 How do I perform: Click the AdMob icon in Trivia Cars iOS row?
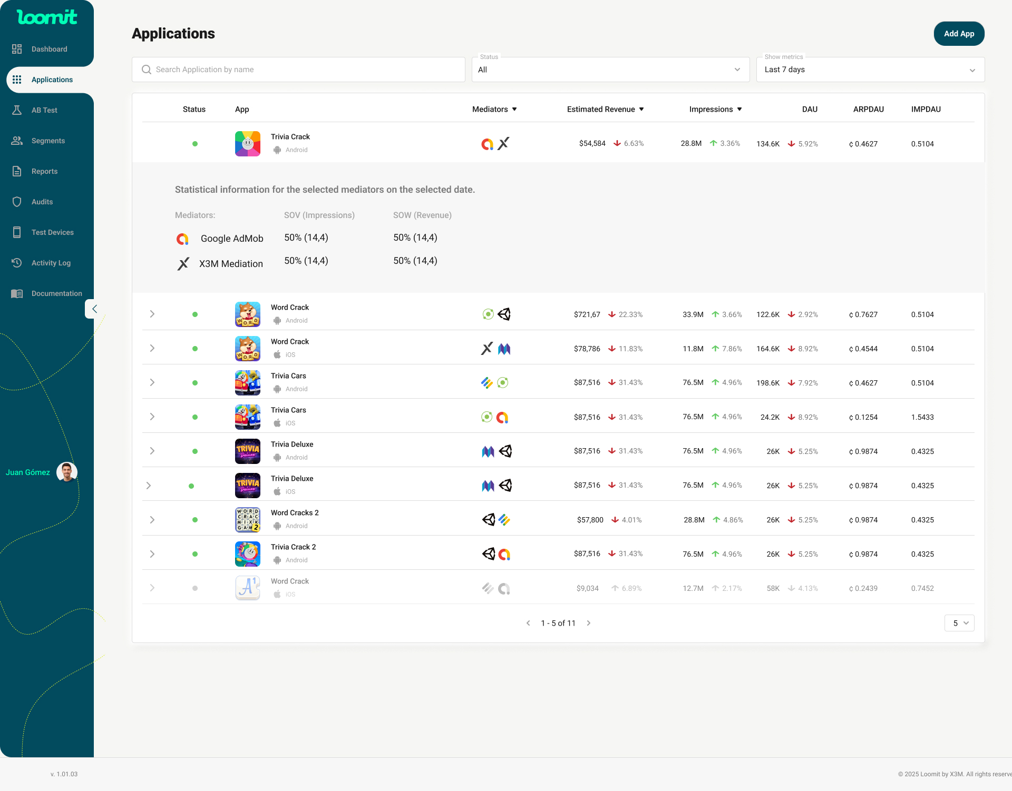(x=503, y=417)
